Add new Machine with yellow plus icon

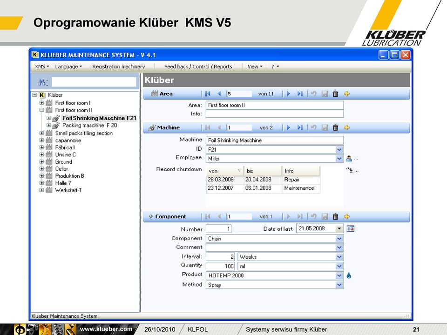(346, 127)
